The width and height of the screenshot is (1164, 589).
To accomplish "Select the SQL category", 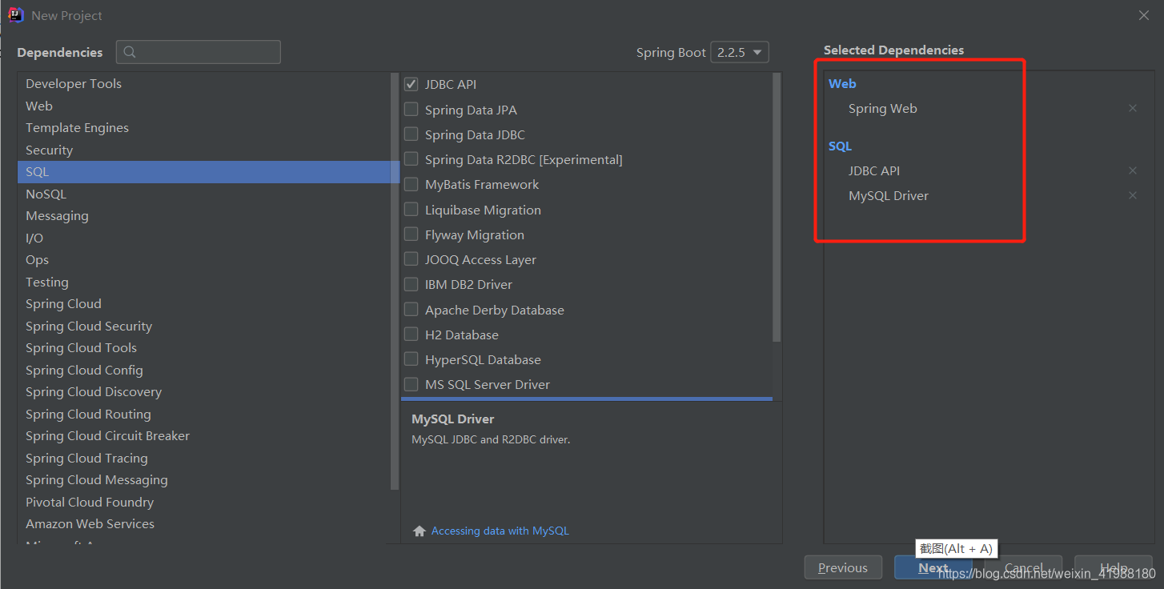I will point(203,172).
